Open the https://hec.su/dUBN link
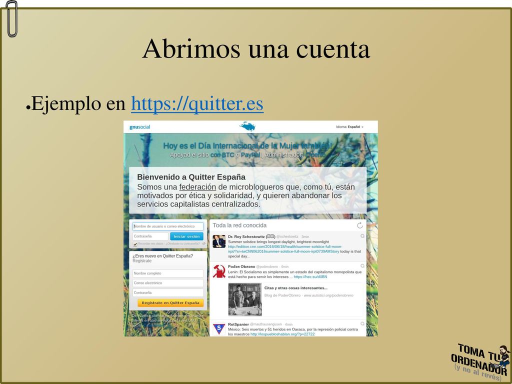This screenshot has width=512, height=384. [310, 277]
